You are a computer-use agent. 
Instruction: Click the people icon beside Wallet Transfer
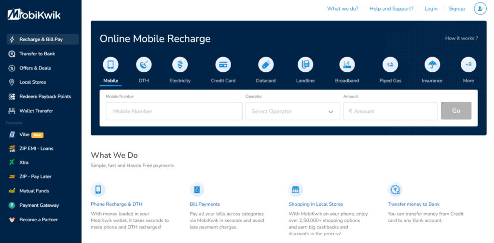point(12,111)
